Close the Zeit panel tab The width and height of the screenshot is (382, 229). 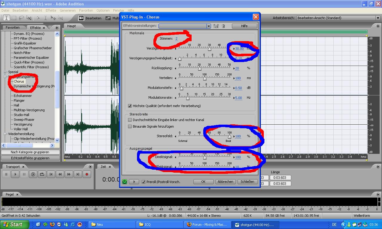(110, 167)
